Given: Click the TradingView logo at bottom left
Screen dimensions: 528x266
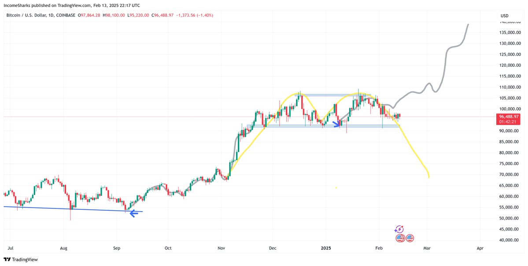Looking at the screenshot, I should point(21,259).
